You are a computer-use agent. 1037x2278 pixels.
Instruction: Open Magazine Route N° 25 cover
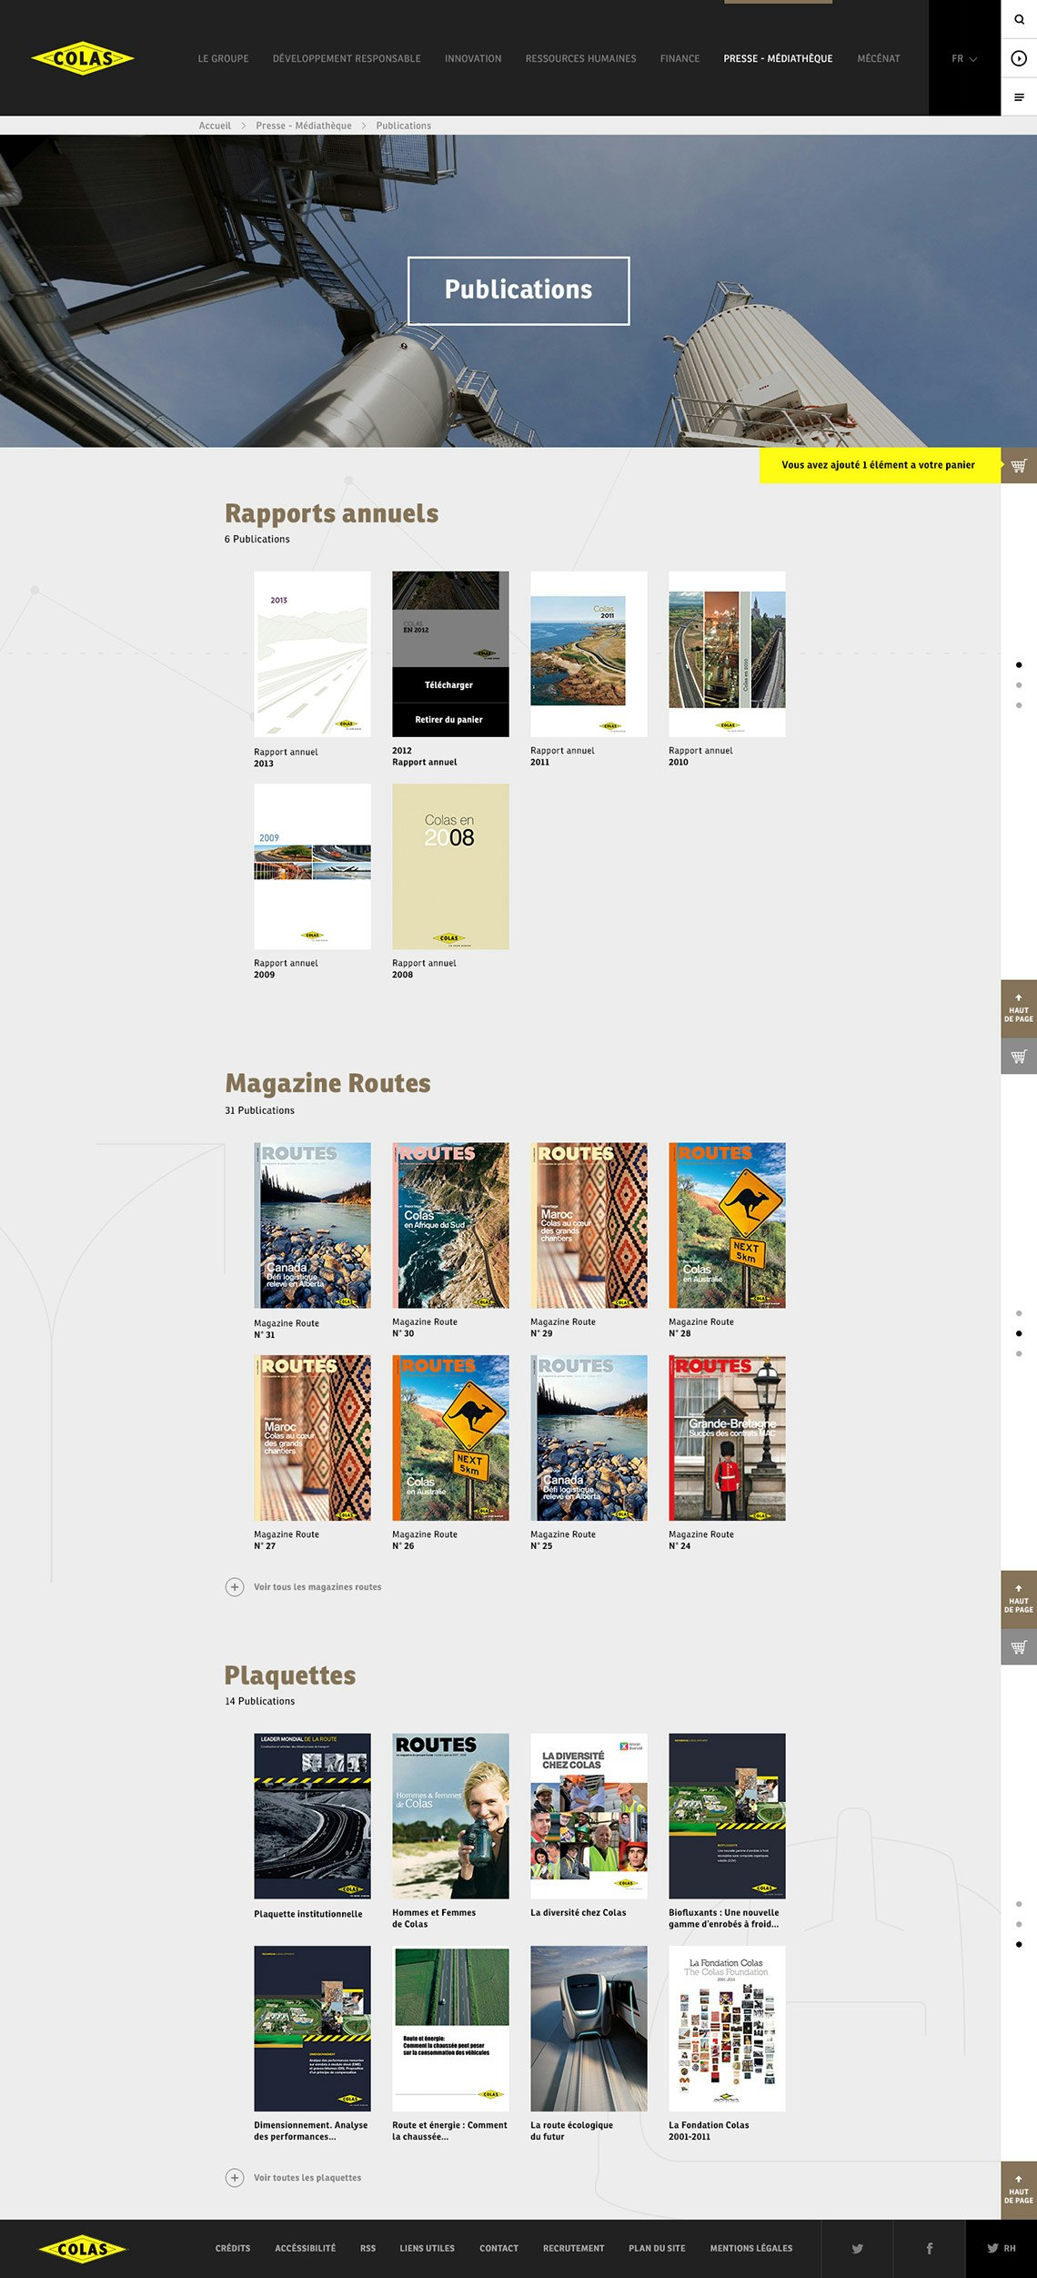tap(589, 1438)
